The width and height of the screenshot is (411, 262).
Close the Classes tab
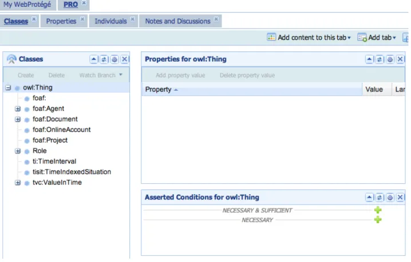pyautogui.click(x=34, y=19)
